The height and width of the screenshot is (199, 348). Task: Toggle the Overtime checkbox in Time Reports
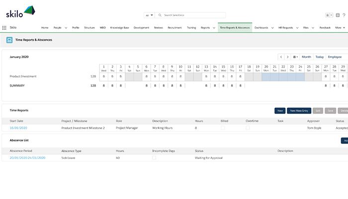(x=248, y=128)
